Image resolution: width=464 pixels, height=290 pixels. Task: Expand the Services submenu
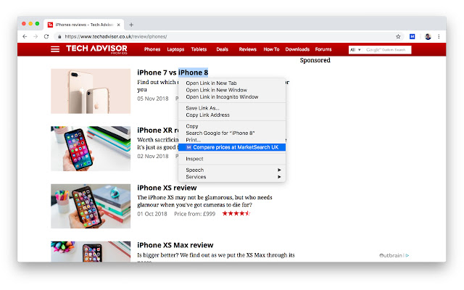(x=232, y=177)
